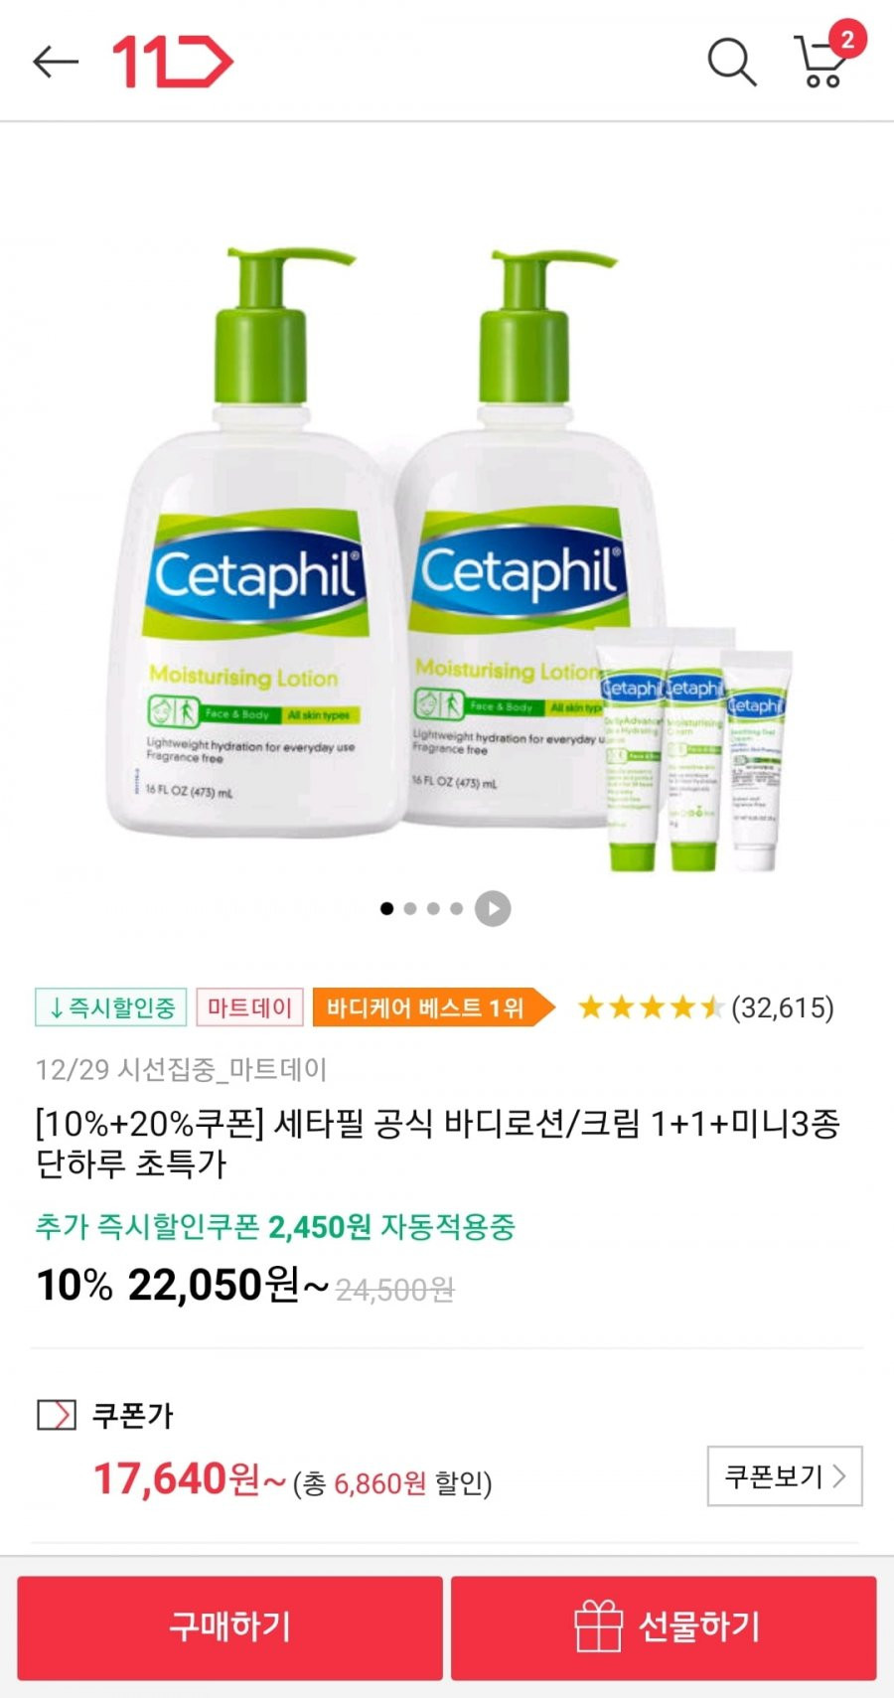Image resolution: width=894 pixels, height=1698 pixels.
Task: Tap the Cetaphil lotion product image
Action: [x=447, y=556]
